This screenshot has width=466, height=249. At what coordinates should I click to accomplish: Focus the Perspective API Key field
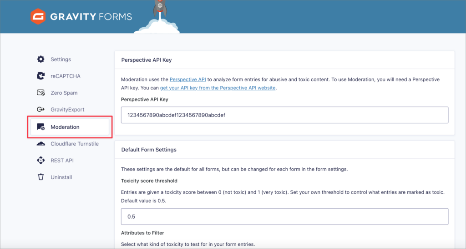pyautogui.click(x=284, y=115)
